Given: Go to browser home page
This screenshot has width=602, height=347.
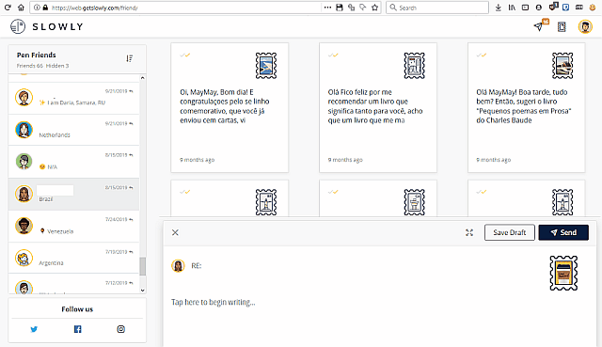Looking at the screenshot, I should tap(21, 8).
